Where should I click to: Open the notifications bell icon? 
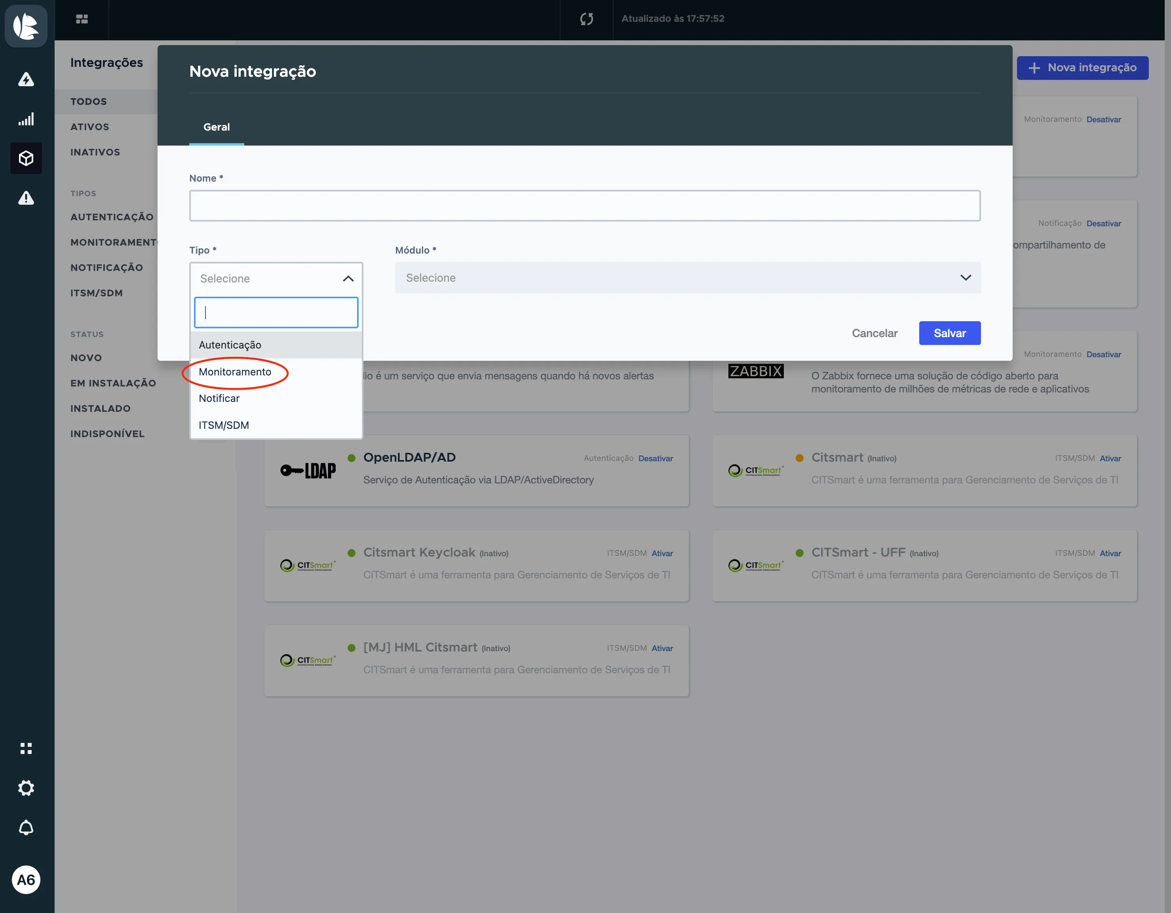point(26,828)
